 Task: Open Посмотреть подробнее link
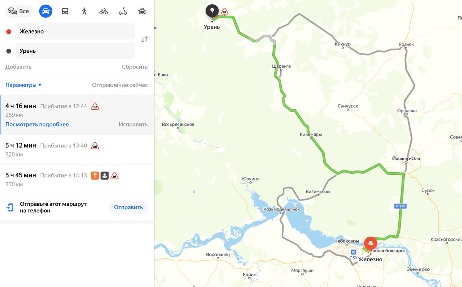(37, 124)
